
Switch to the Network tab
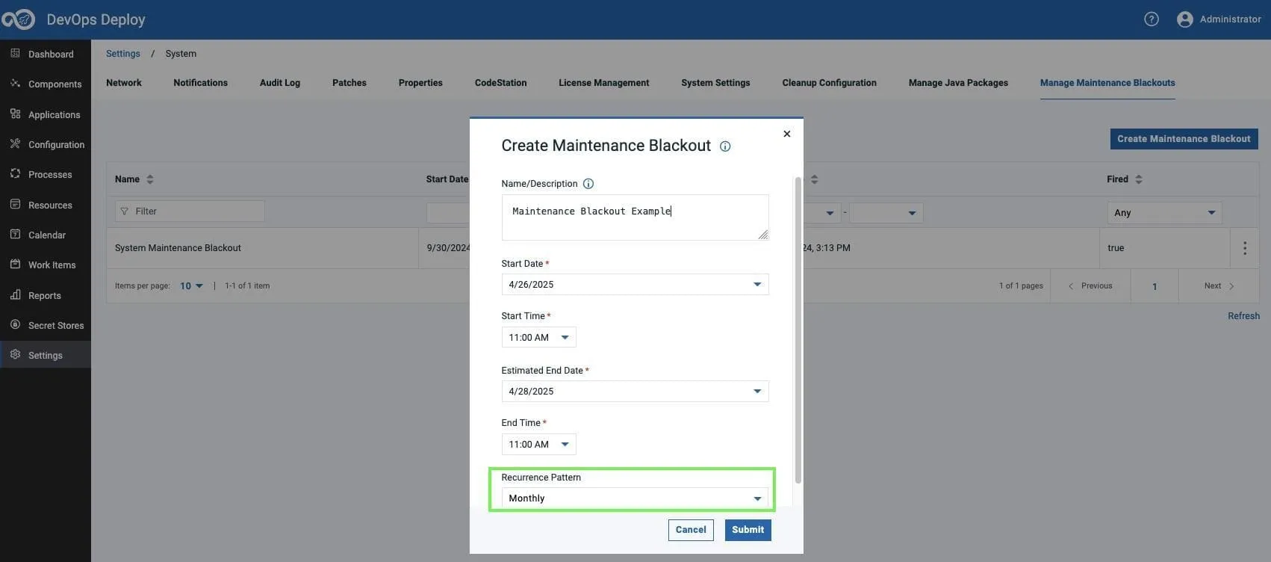[x=124, y=83]
